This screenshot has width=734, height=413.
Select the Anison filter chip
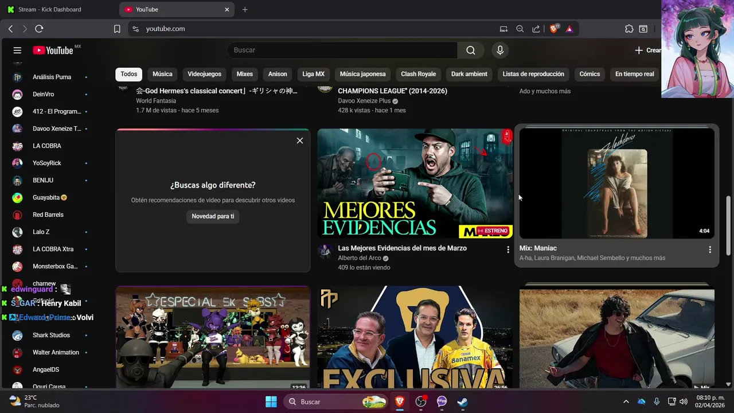point(278,74)
